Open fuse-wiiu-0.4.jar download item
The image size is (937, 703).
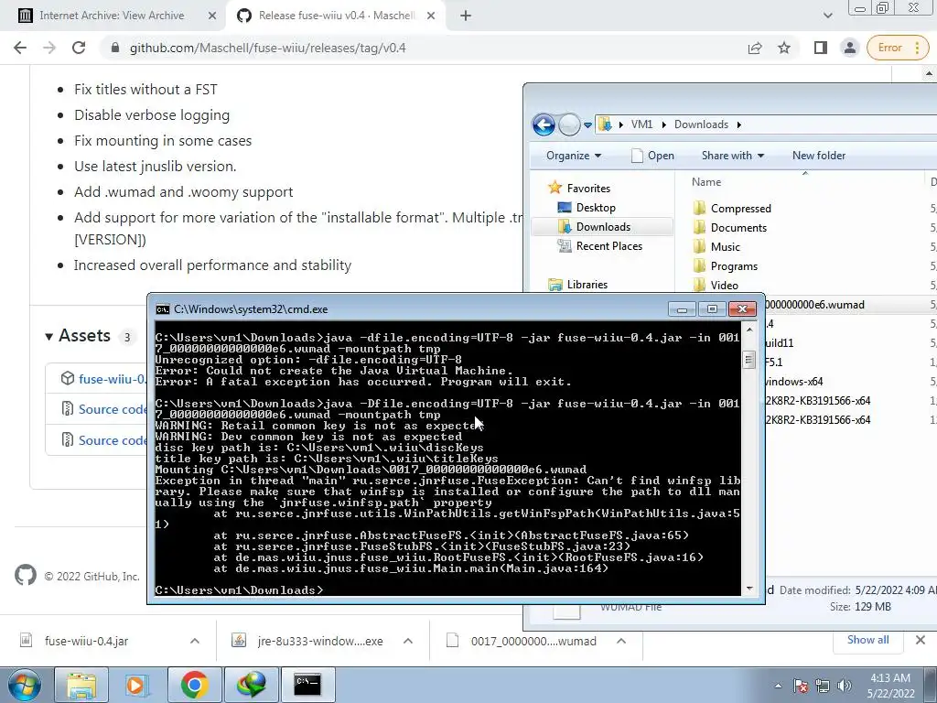[86, 641]
